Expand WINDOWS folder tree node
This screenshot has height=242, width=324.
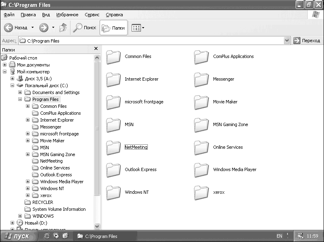(20, 216)
